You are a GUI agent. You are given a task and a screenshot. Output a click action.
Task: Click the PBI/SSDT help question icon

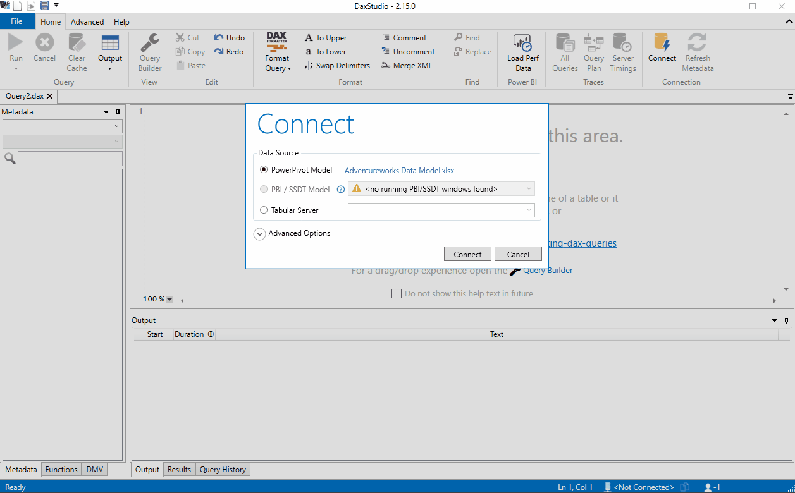coord(340,189)
